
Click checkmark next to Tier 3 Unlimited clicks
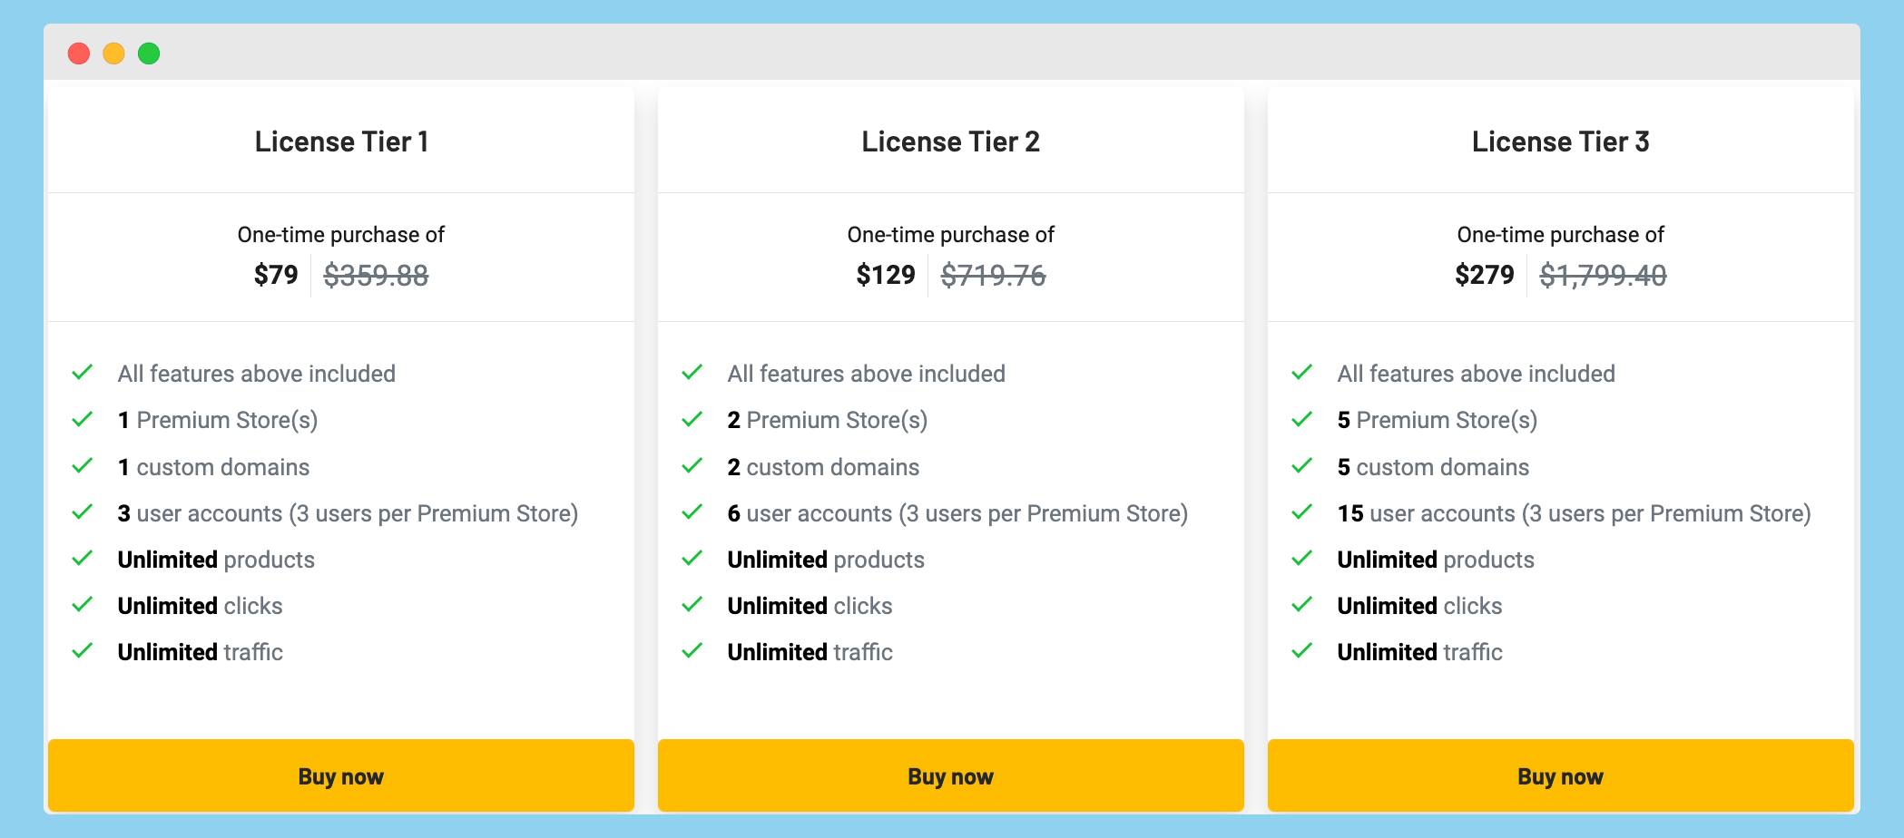pyautogui.click(x=1302, y=604)
